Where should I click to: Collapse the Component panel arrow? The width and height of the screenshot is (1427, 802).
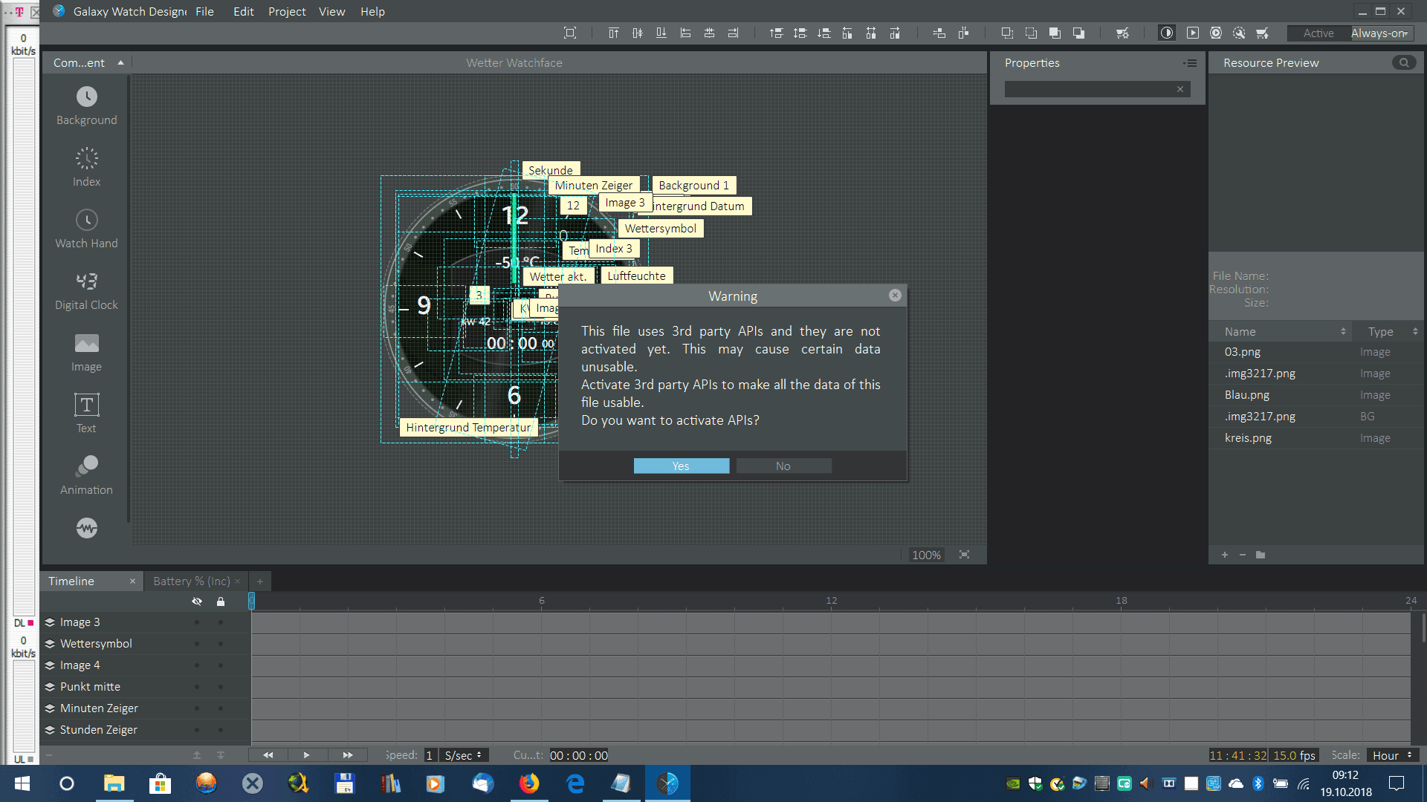click(120, 63)
